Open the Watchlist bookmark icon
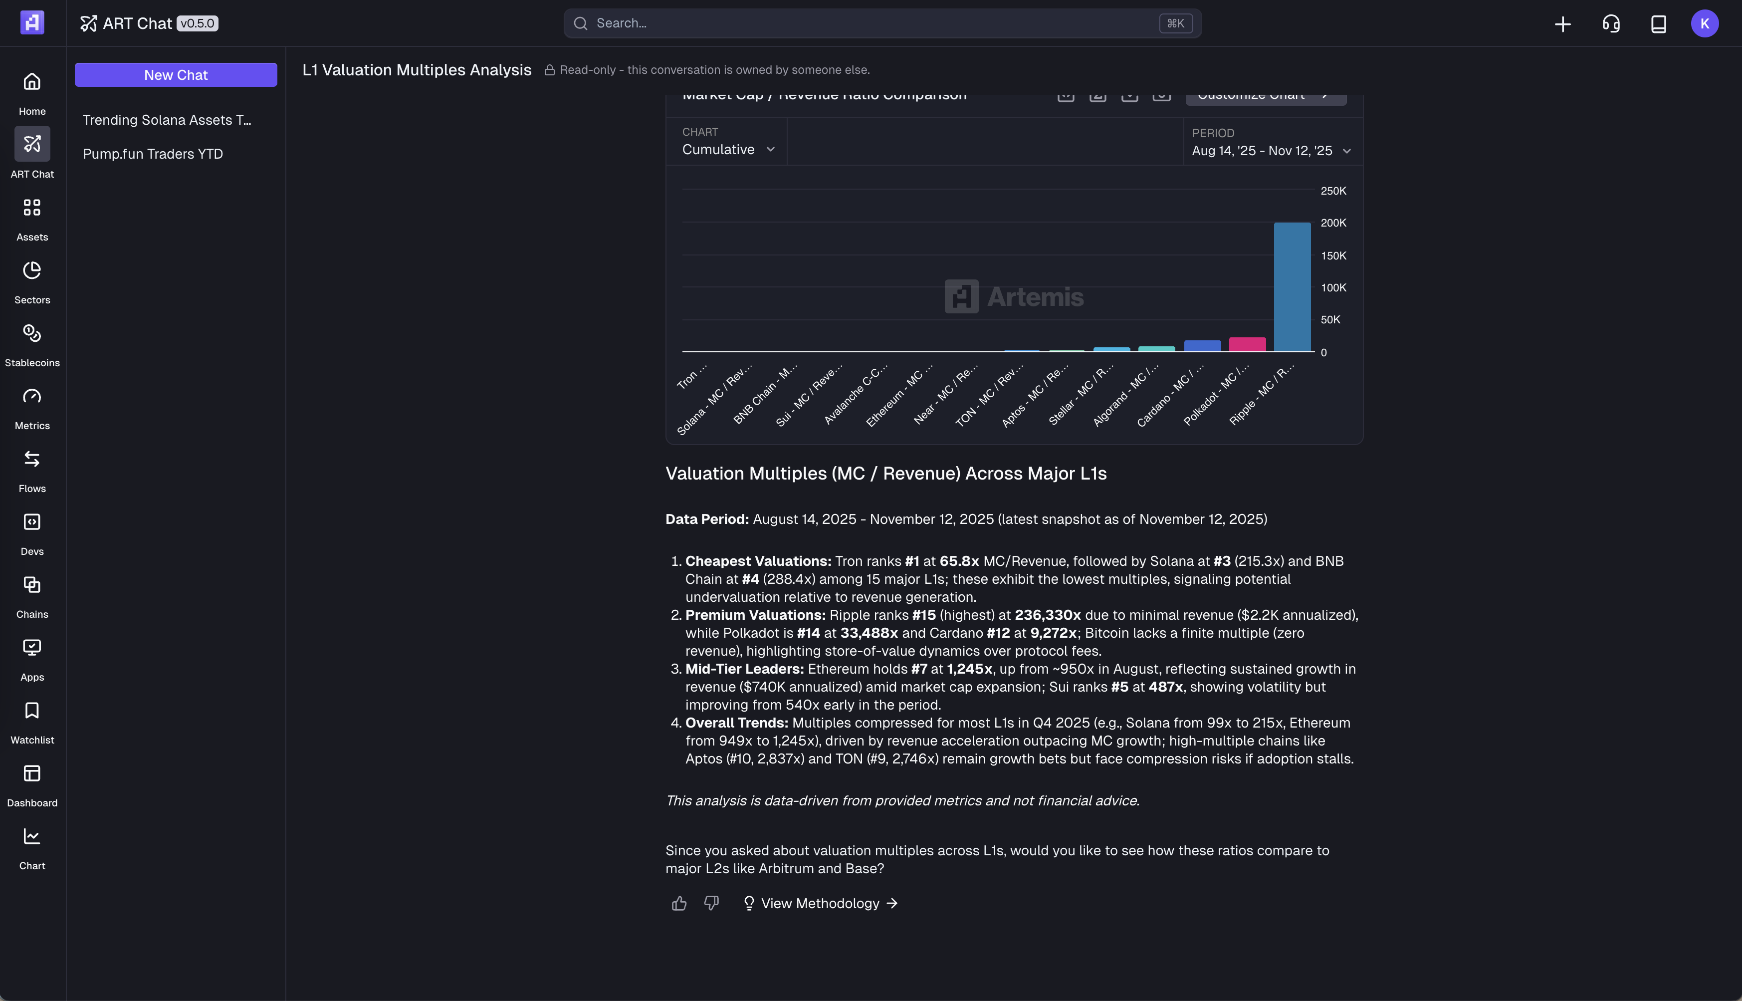Viewport: 1742px width, 1001px height. pos(31,711)
